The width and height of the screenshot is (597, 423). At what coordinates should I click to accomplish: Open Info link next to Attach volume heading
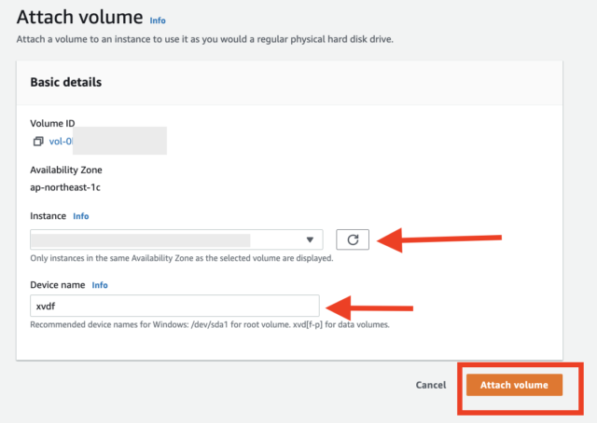158,20
